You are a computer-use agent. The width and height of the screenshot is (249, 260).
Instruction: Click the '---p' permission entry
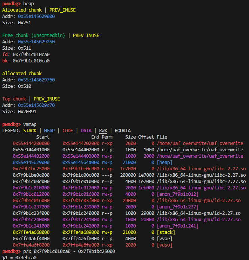pos(107,175)
